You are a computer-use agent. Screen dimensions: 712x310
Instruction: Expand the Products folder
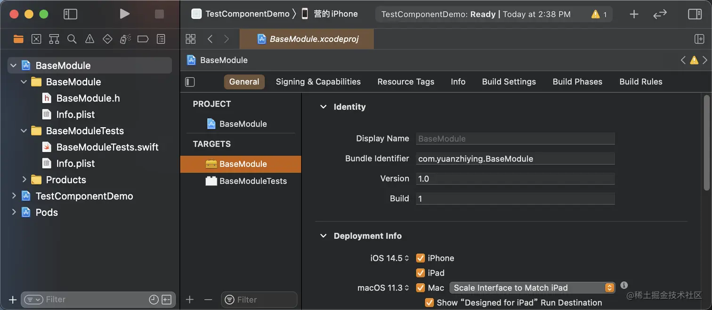click(x=24, y=179)
